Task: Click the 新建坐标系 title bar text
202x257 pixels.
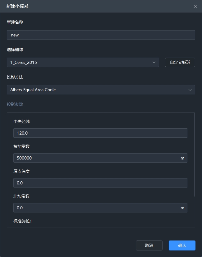Action: 17,6
